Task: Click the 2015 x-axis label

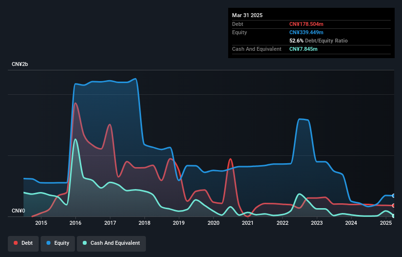Action: (x=41, y=223)
